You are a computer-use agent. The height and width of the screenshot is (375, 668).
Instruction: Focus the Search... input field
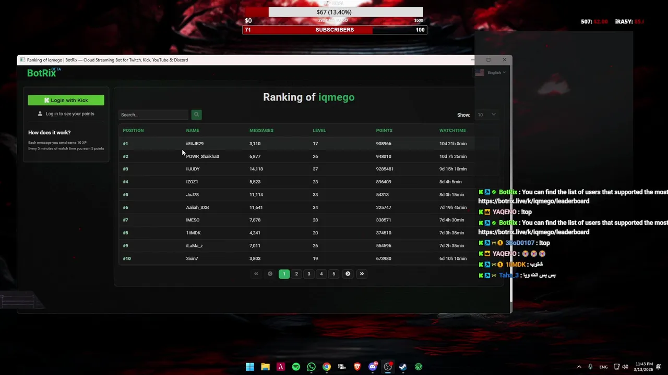tap(153, 115)
